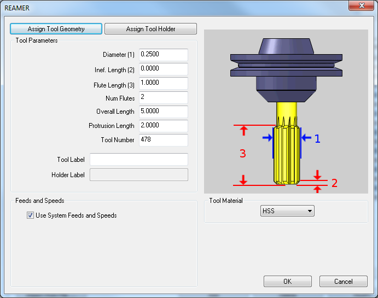Click the 'Tool Label' label text
Image resolution: width=378 pixels, height=298 pixels.
[71, 160]
